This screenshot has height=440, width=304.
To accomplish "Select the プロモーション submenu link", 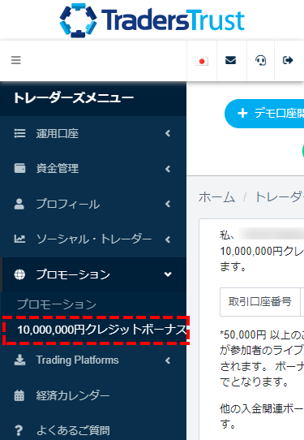I will (x=57, y=304).
